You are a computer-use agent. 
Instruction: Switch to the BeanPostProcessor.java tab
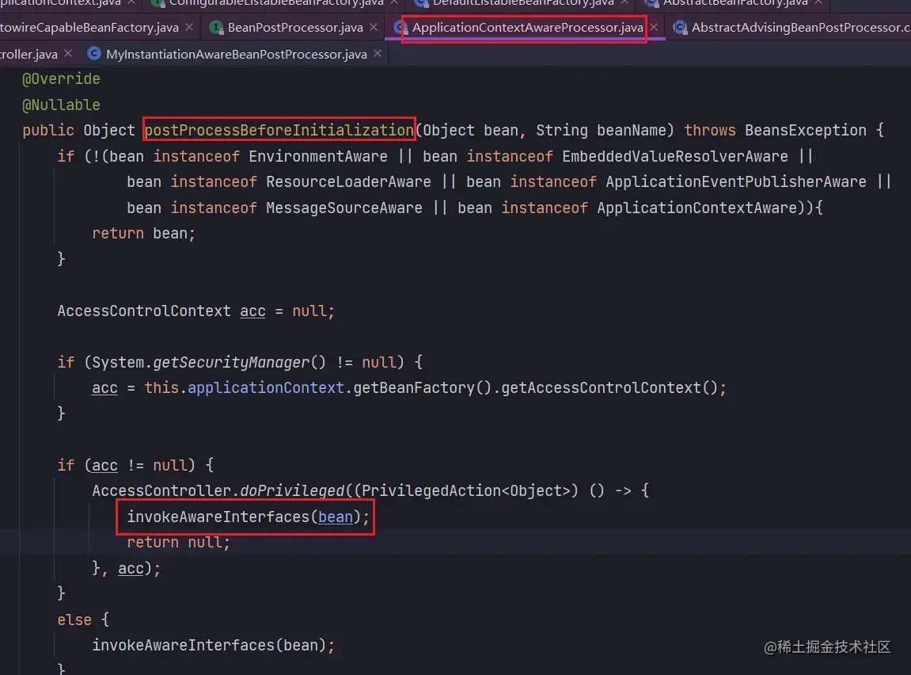(x=295, y=27)
